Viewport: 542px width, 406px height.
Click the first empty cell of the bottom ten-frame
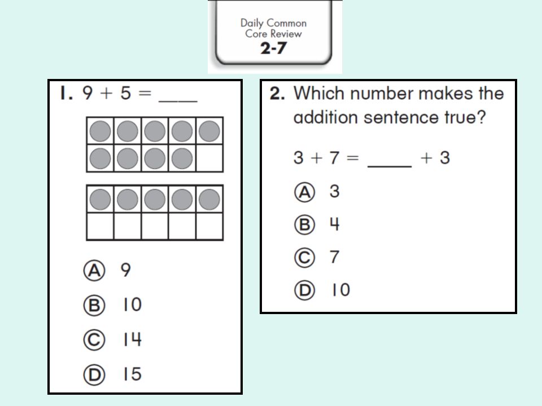tap(100, 226)
